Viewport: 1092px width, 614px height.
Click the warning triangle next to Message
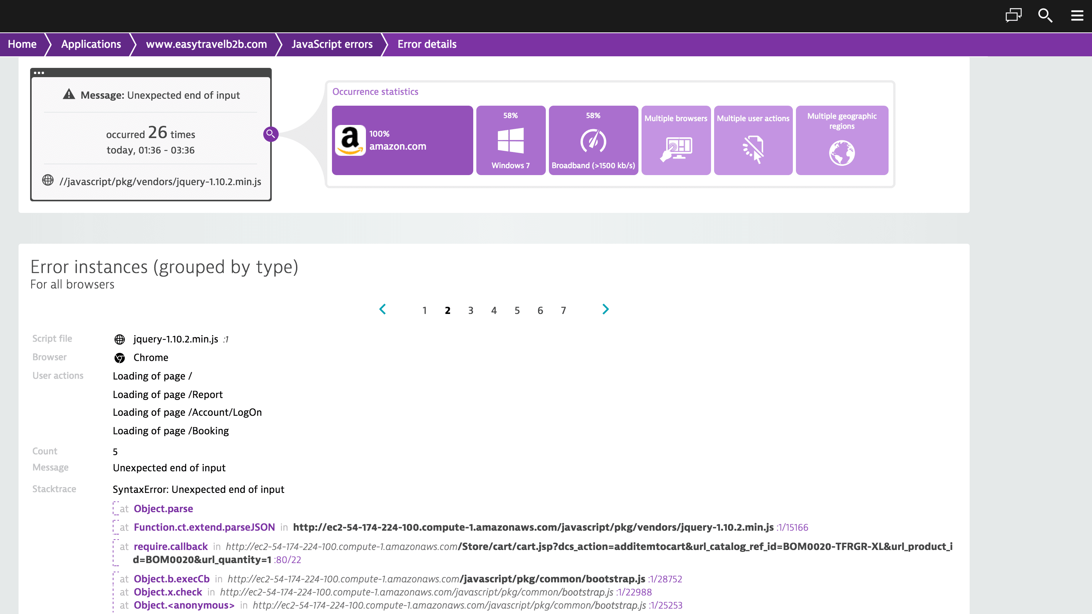point(69,94)
